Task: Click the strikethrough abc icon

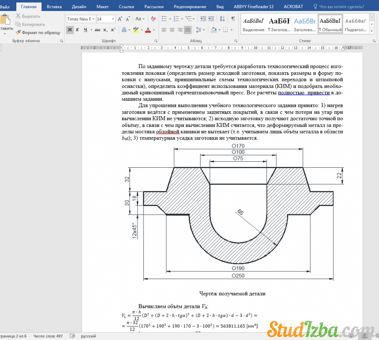Action: (97, 30)
